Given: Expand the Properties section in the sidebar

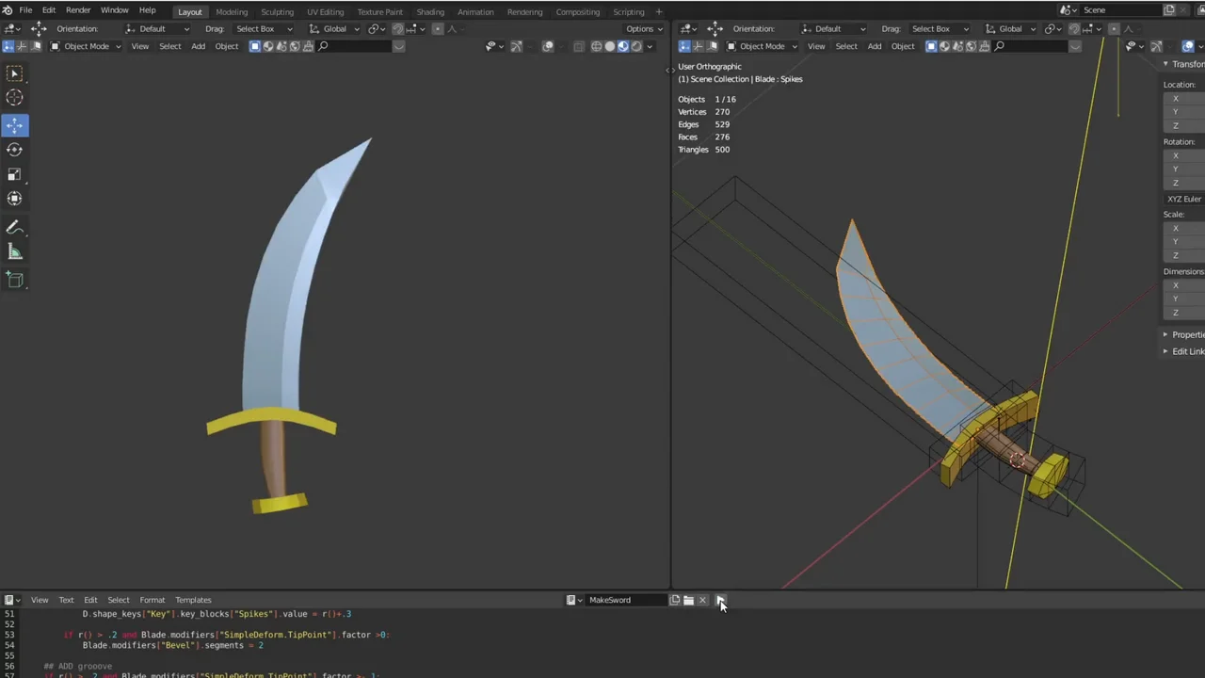Looking at the screenshot, I should pyautogui.click(x=1184, y=334).
